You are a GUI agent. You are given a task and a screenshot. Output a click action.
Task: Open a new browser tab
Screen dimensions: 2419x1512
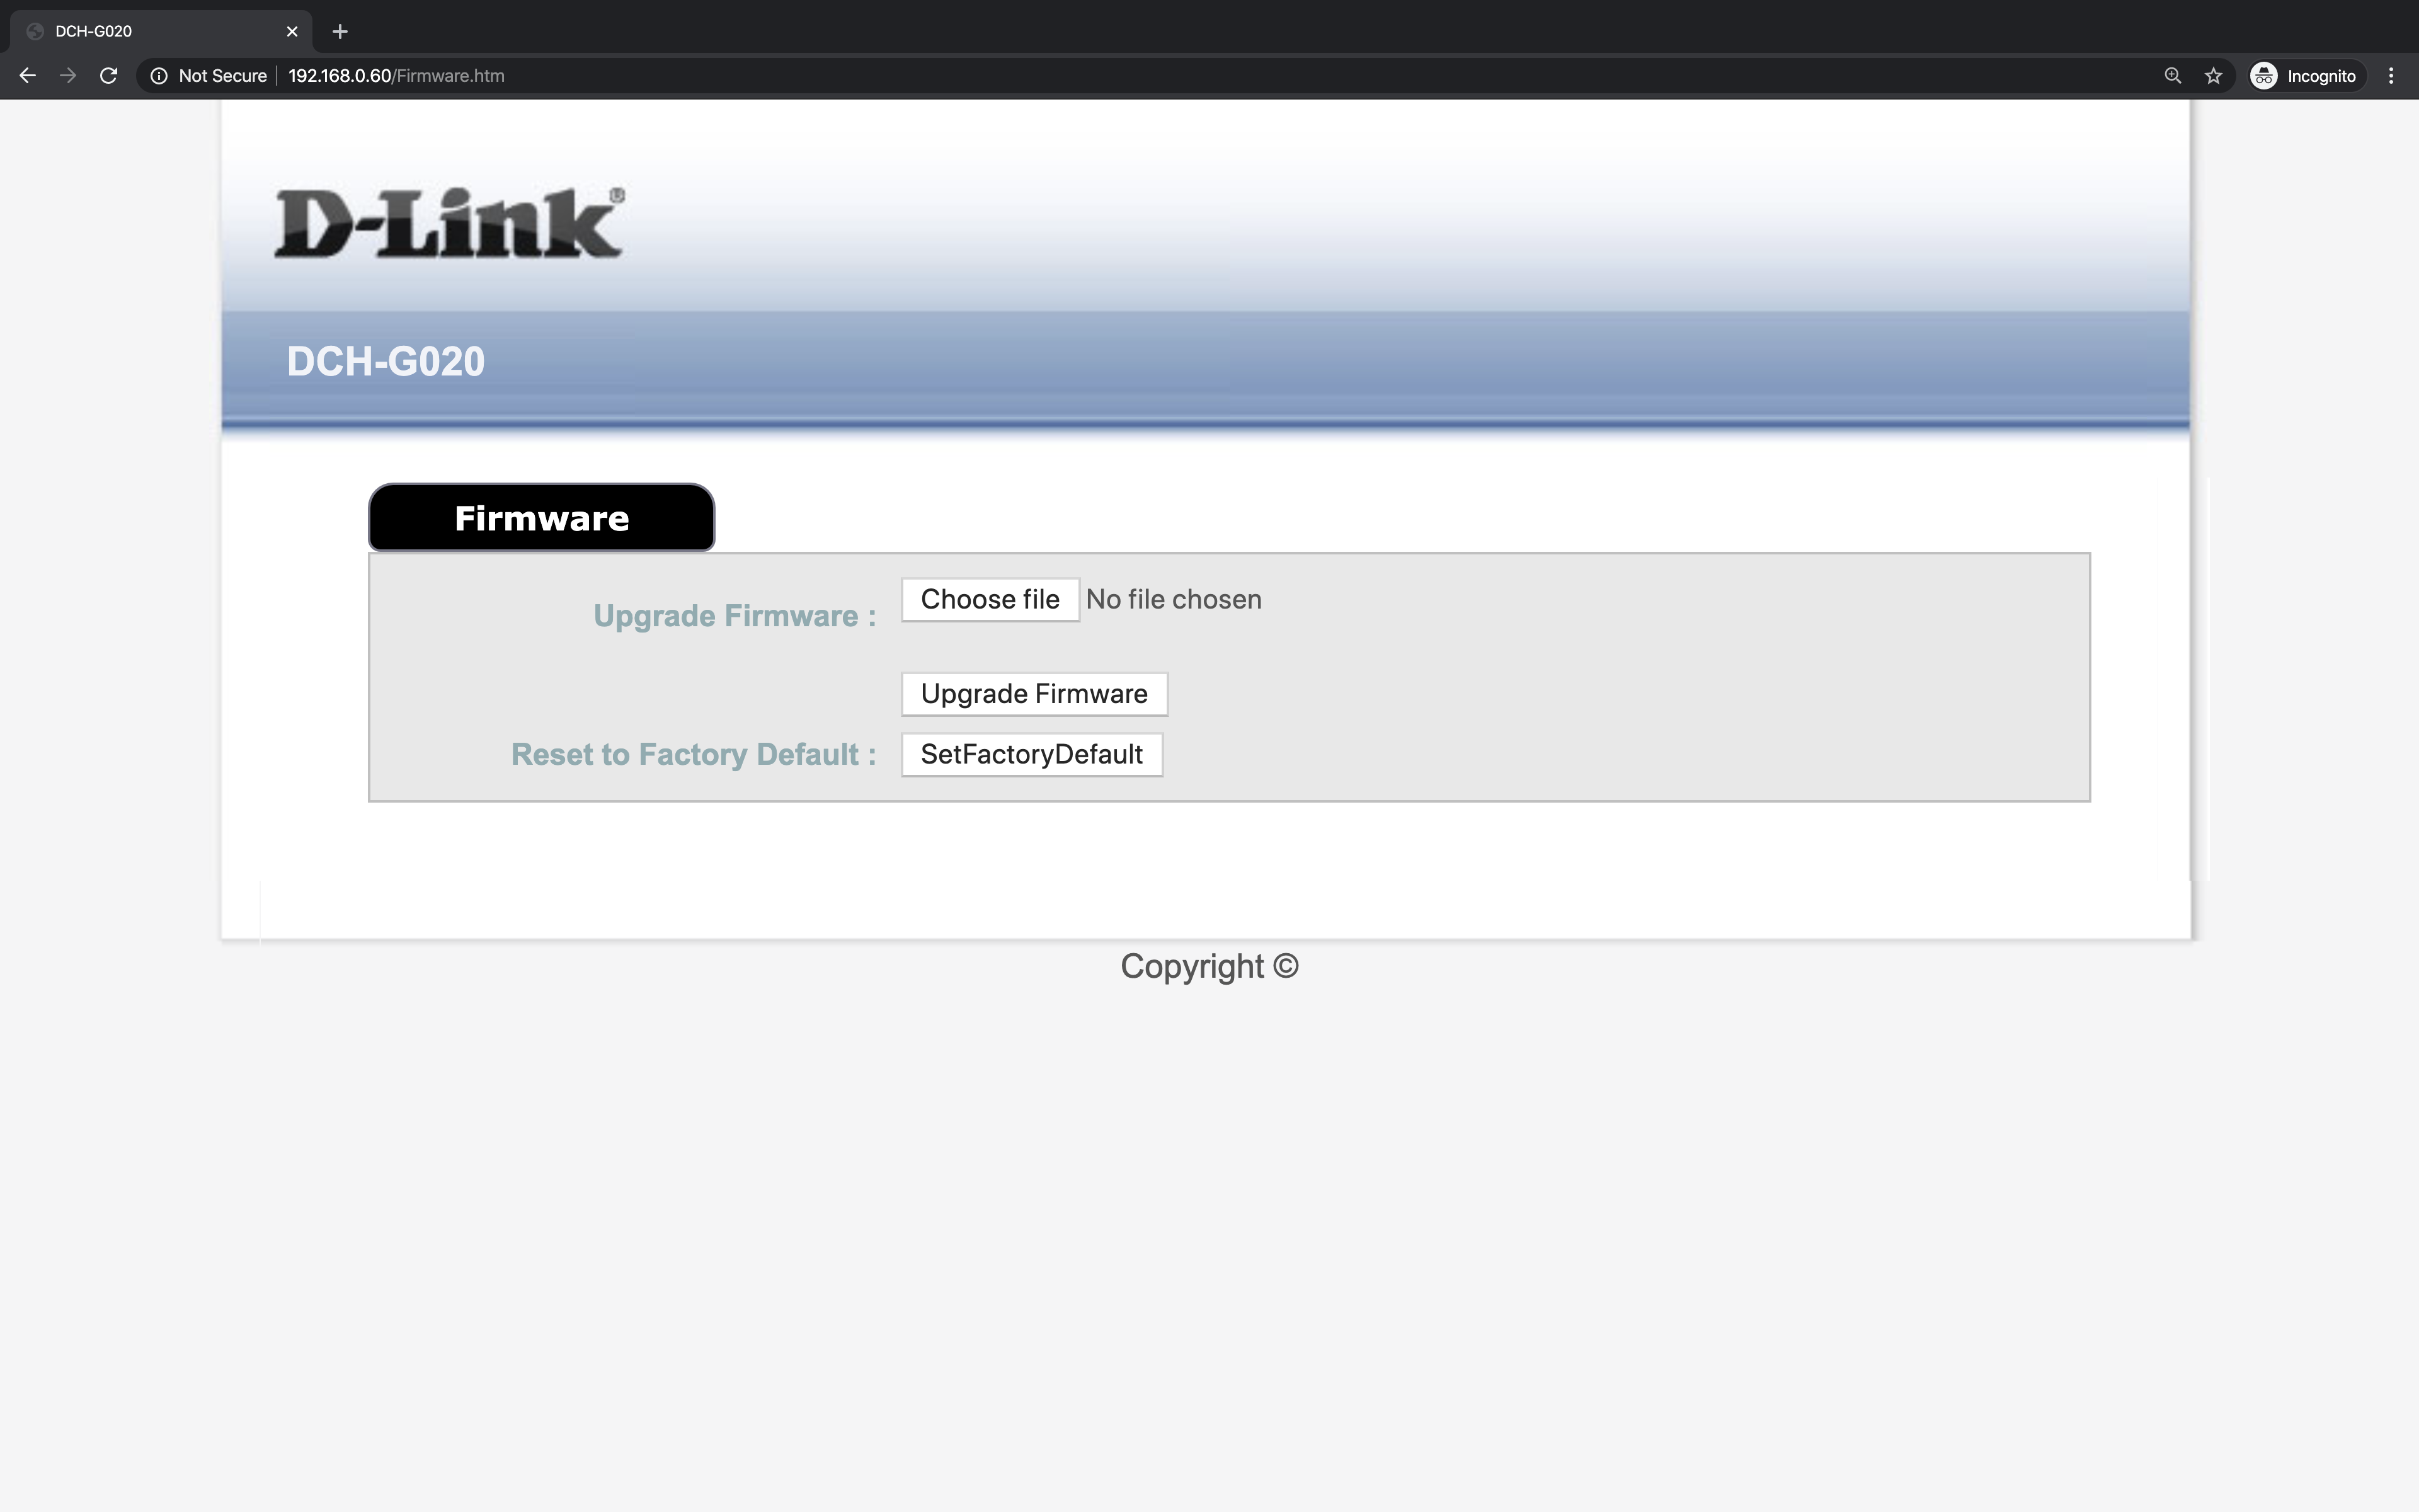click(x=340, y=31)
